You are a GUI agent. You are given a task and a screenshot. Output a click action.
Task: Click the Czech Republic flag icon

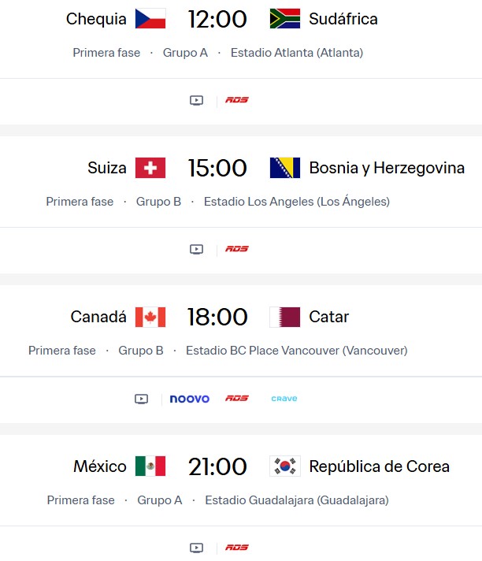[x=150, y=19]
